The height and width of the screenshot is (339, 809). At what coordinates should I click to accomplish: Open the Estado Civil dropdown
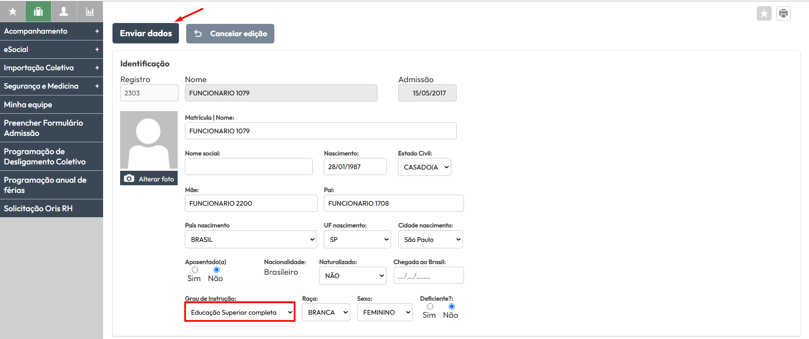click(424, 167)
